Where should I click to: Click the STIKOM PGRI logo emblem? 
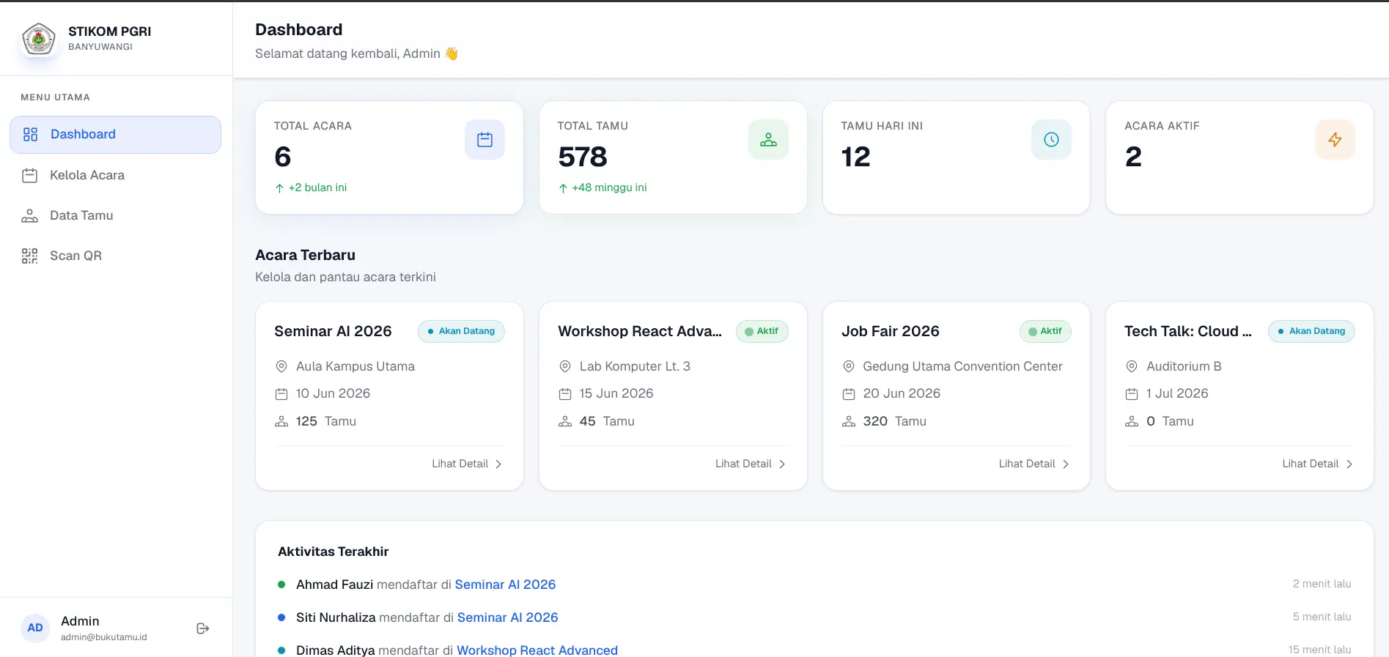click(39, 39)
